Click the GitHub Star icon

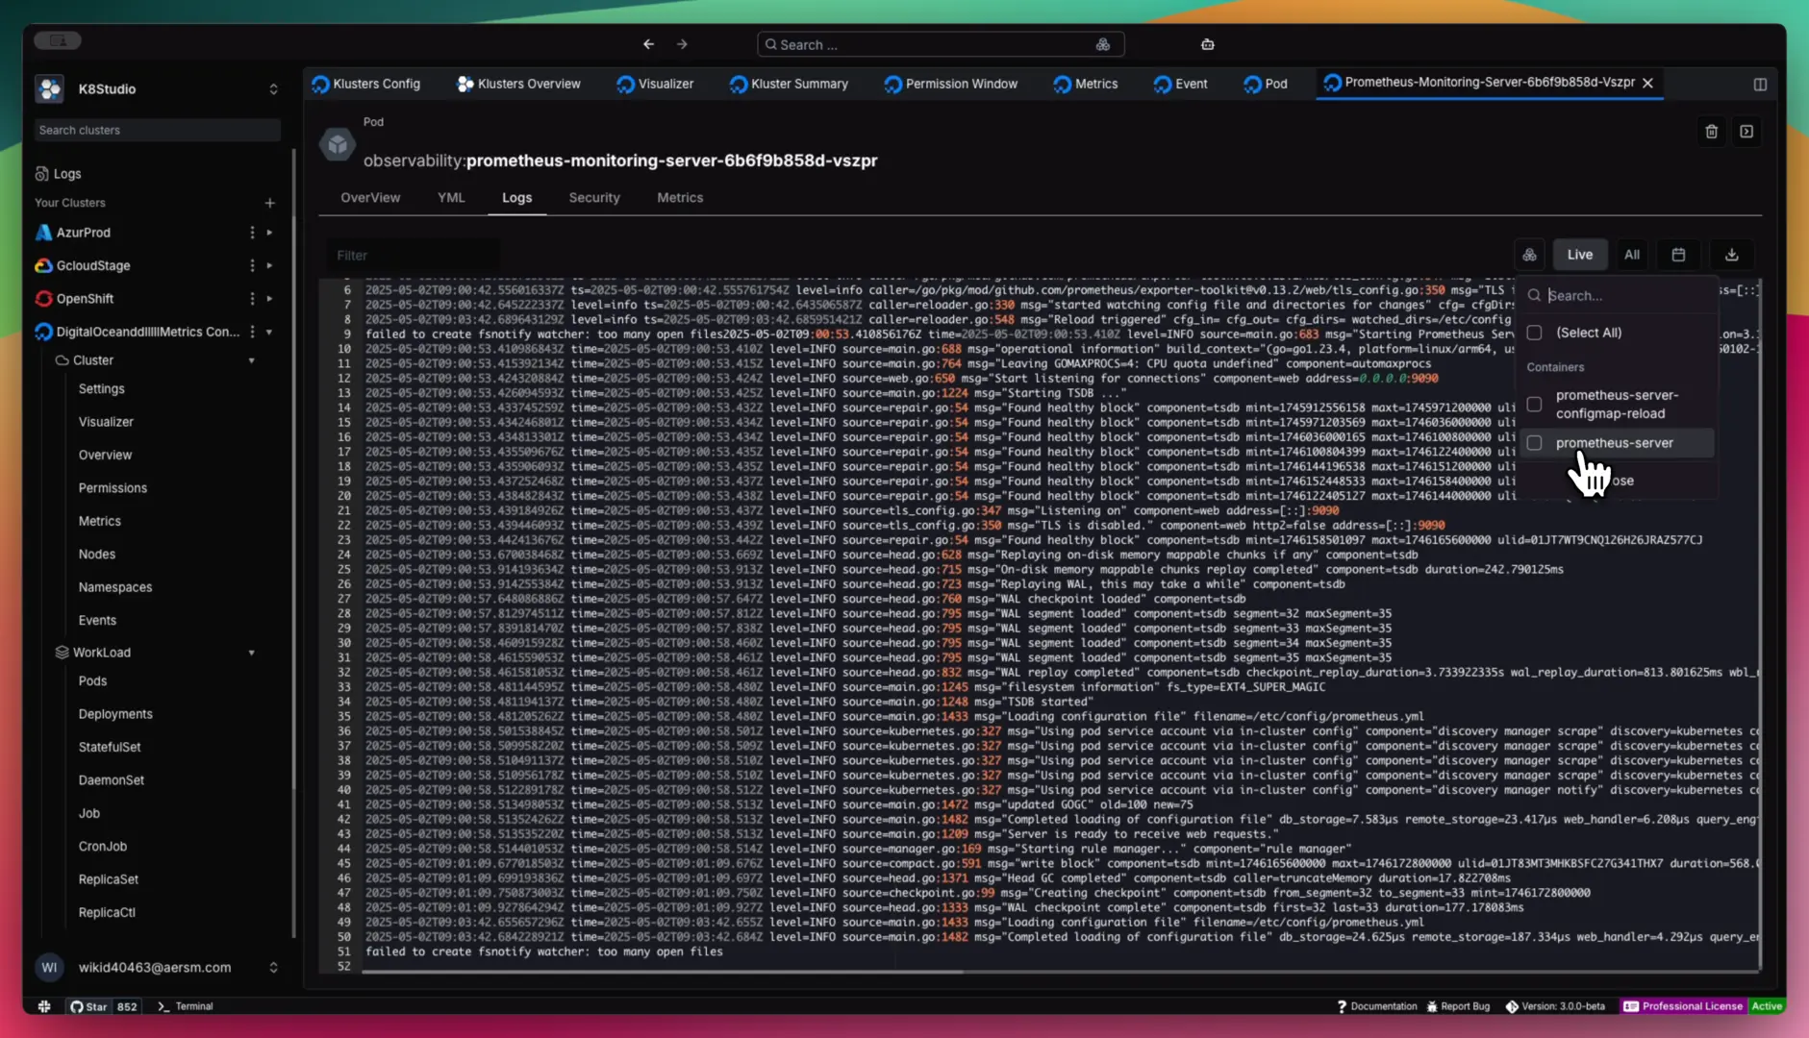pos(77,1006)
